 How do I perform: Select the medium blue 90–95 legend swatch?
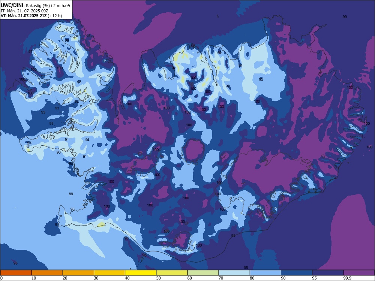[297, 273]
